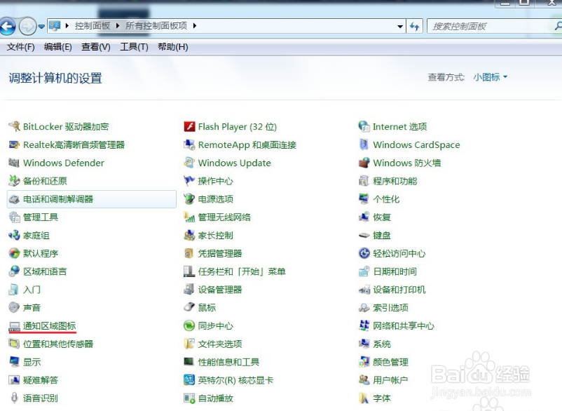This screenshot has height=411, width=562.
Task: Open the 颜色管理 color management panel
Action: [x=389, y=361]
